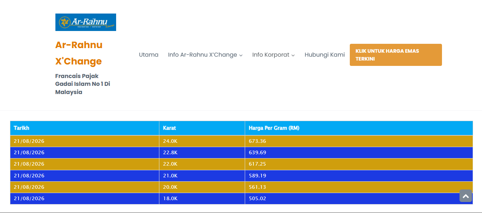This screenshot has width=482, height=213.
Task: Click the date in the 18.0K row
Action: click(29, 198)
